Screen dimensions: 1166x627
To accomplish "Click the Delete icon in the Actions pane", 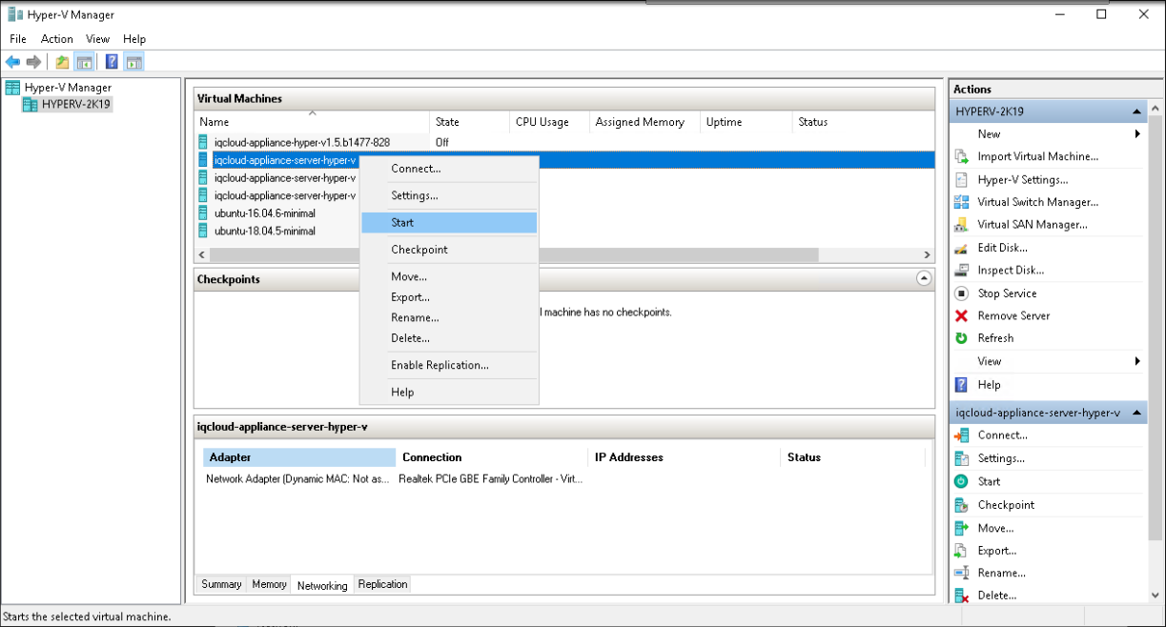I will click(961, 596).
